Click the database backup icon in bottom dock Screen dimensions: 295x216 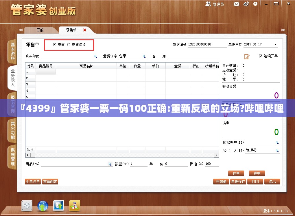(x=59, y=206)
